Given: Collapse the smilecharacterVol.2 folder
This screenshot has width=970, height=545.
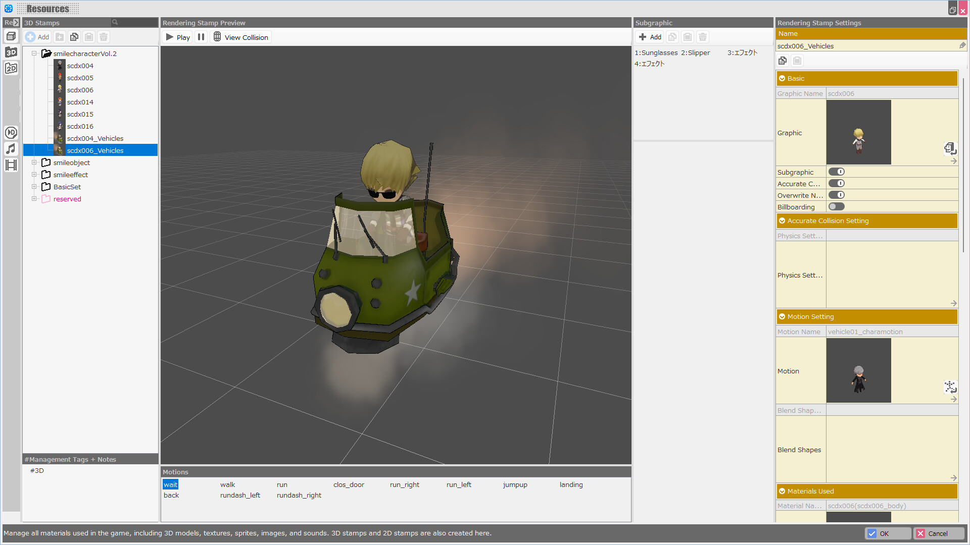Looking at the screenshot, I should click(x=34, y=53).
